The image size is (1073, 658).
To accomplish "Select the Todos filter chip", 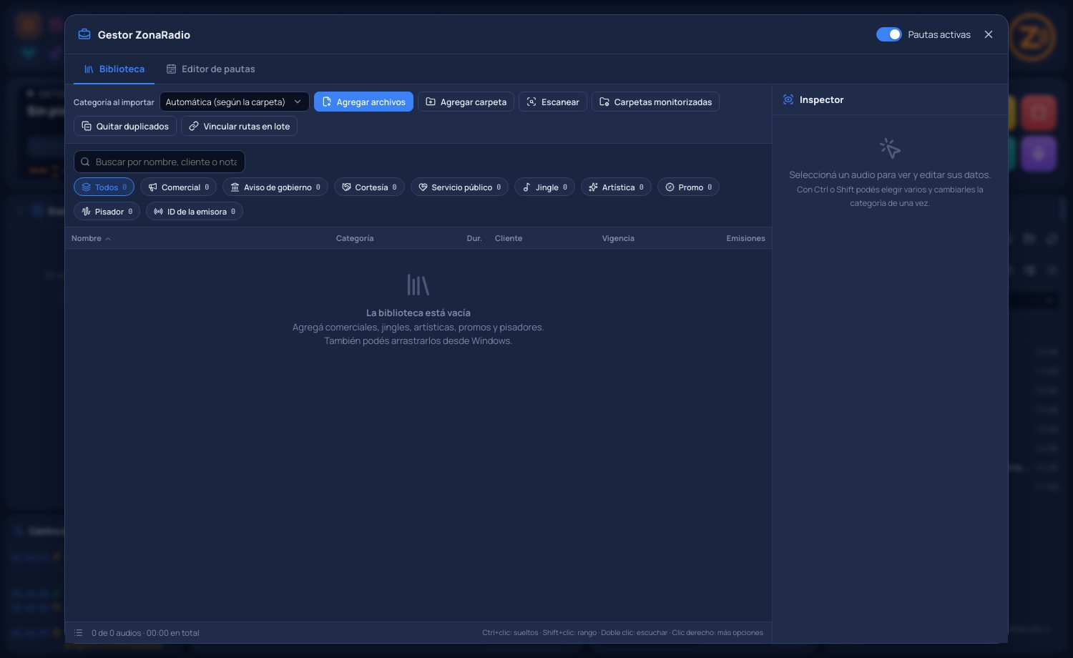I will point(104,187).
